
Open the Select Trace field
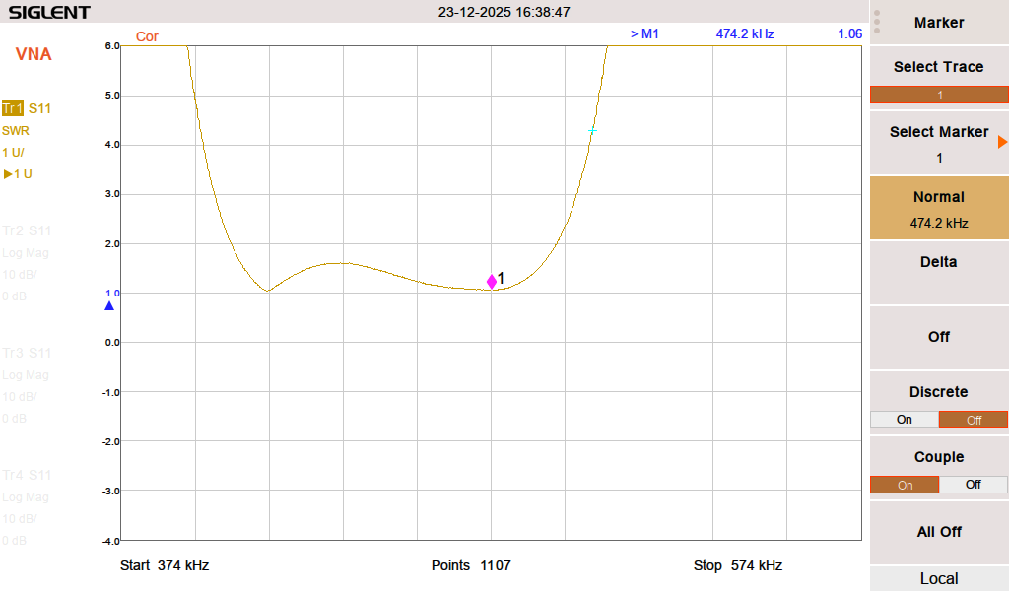point(938,95)
